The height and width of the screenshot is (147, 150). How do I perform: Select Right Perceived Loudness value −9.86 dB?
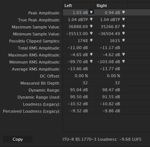[111, 111]
